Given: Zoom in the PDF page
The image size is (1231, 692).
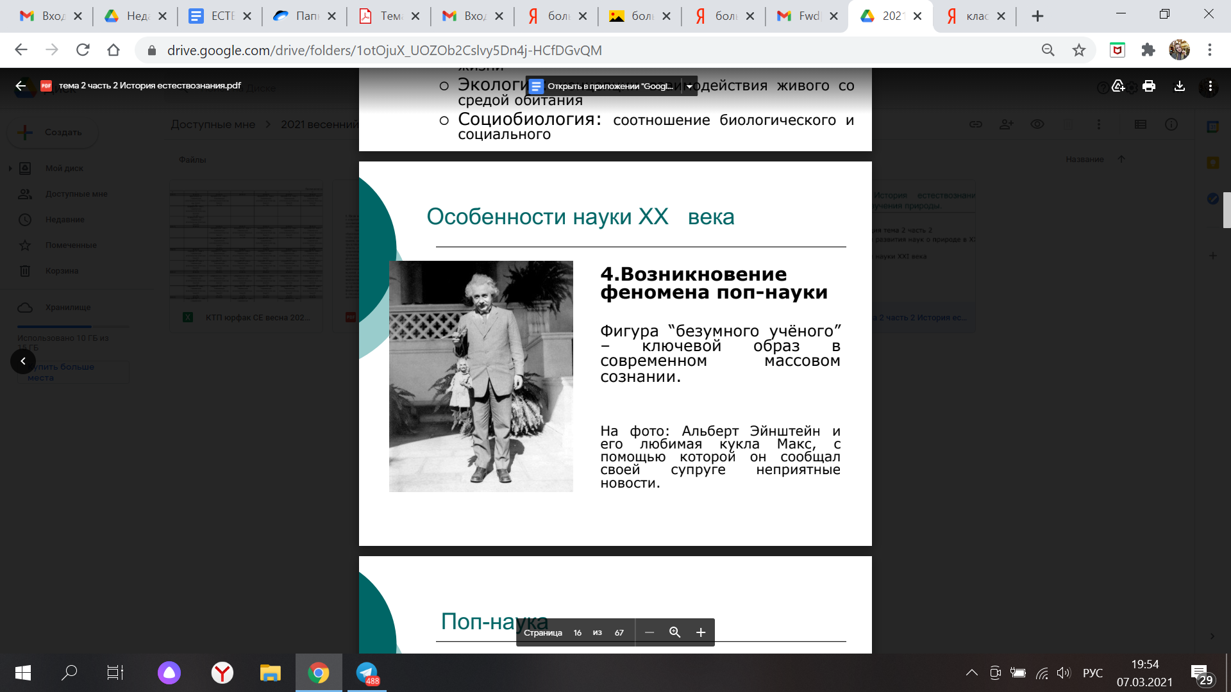Looking at the screenshot, I should (x=701, y=632).
